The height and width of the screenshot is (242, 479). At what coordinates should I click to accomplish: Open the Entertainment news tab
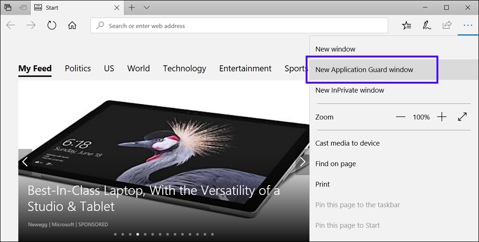[245, 69]
